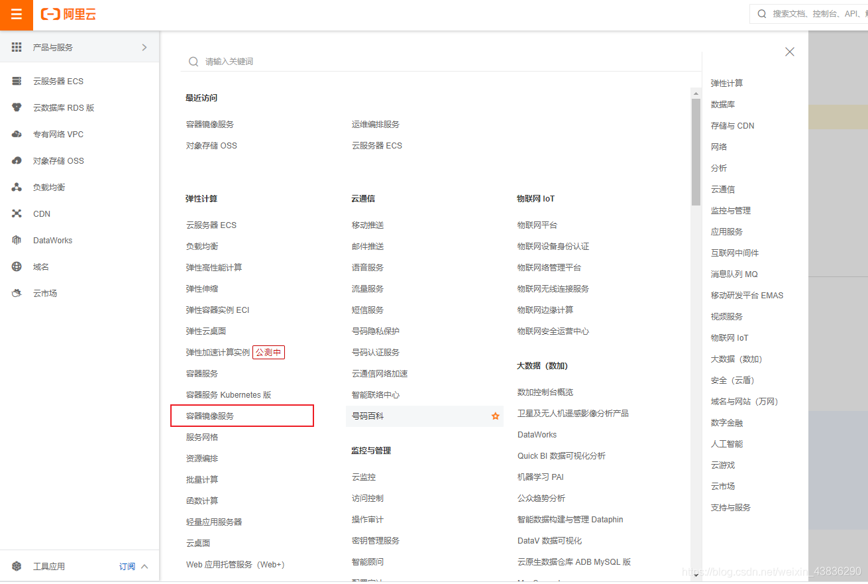This screenshot has width=868, height=584.
Task: Jump to 移动研发平台 EMAS category
Action: (747, 295)
